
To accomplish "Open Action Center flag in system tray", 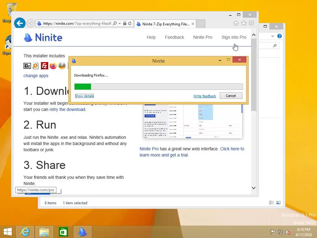I will click(x=273, y=232).
